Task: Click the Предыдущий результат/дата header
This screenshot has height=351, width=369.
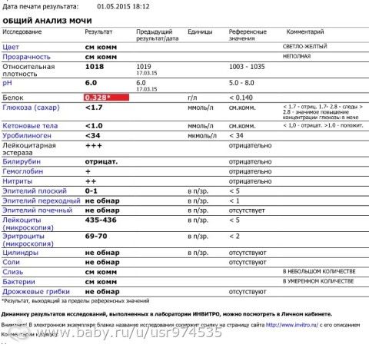Action: click(158, 35)
